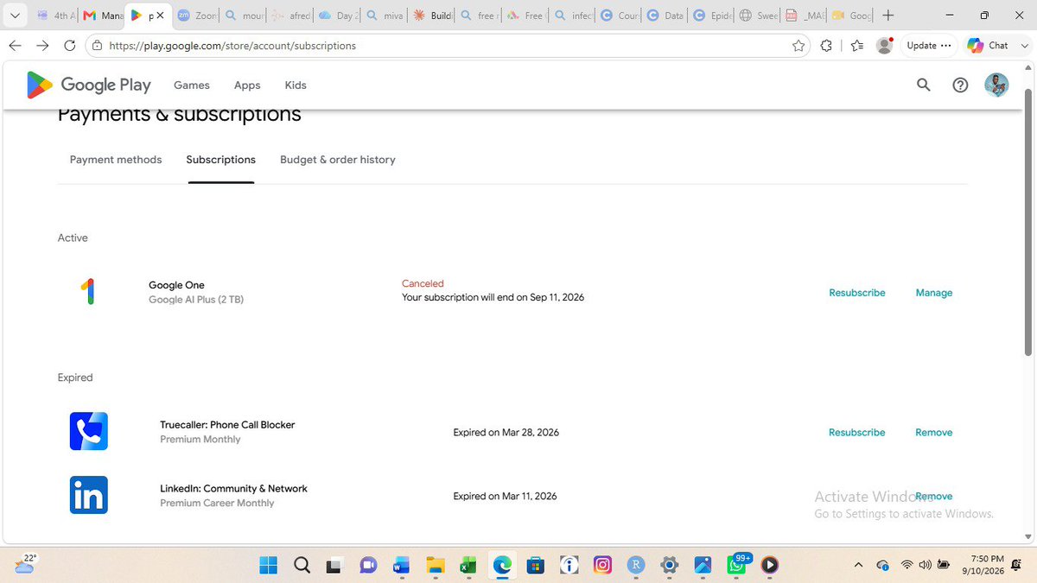This screenshot has height=583, width=1037.
Task: Open Instagram from the taskbar
Action: (x=602, y=566)
